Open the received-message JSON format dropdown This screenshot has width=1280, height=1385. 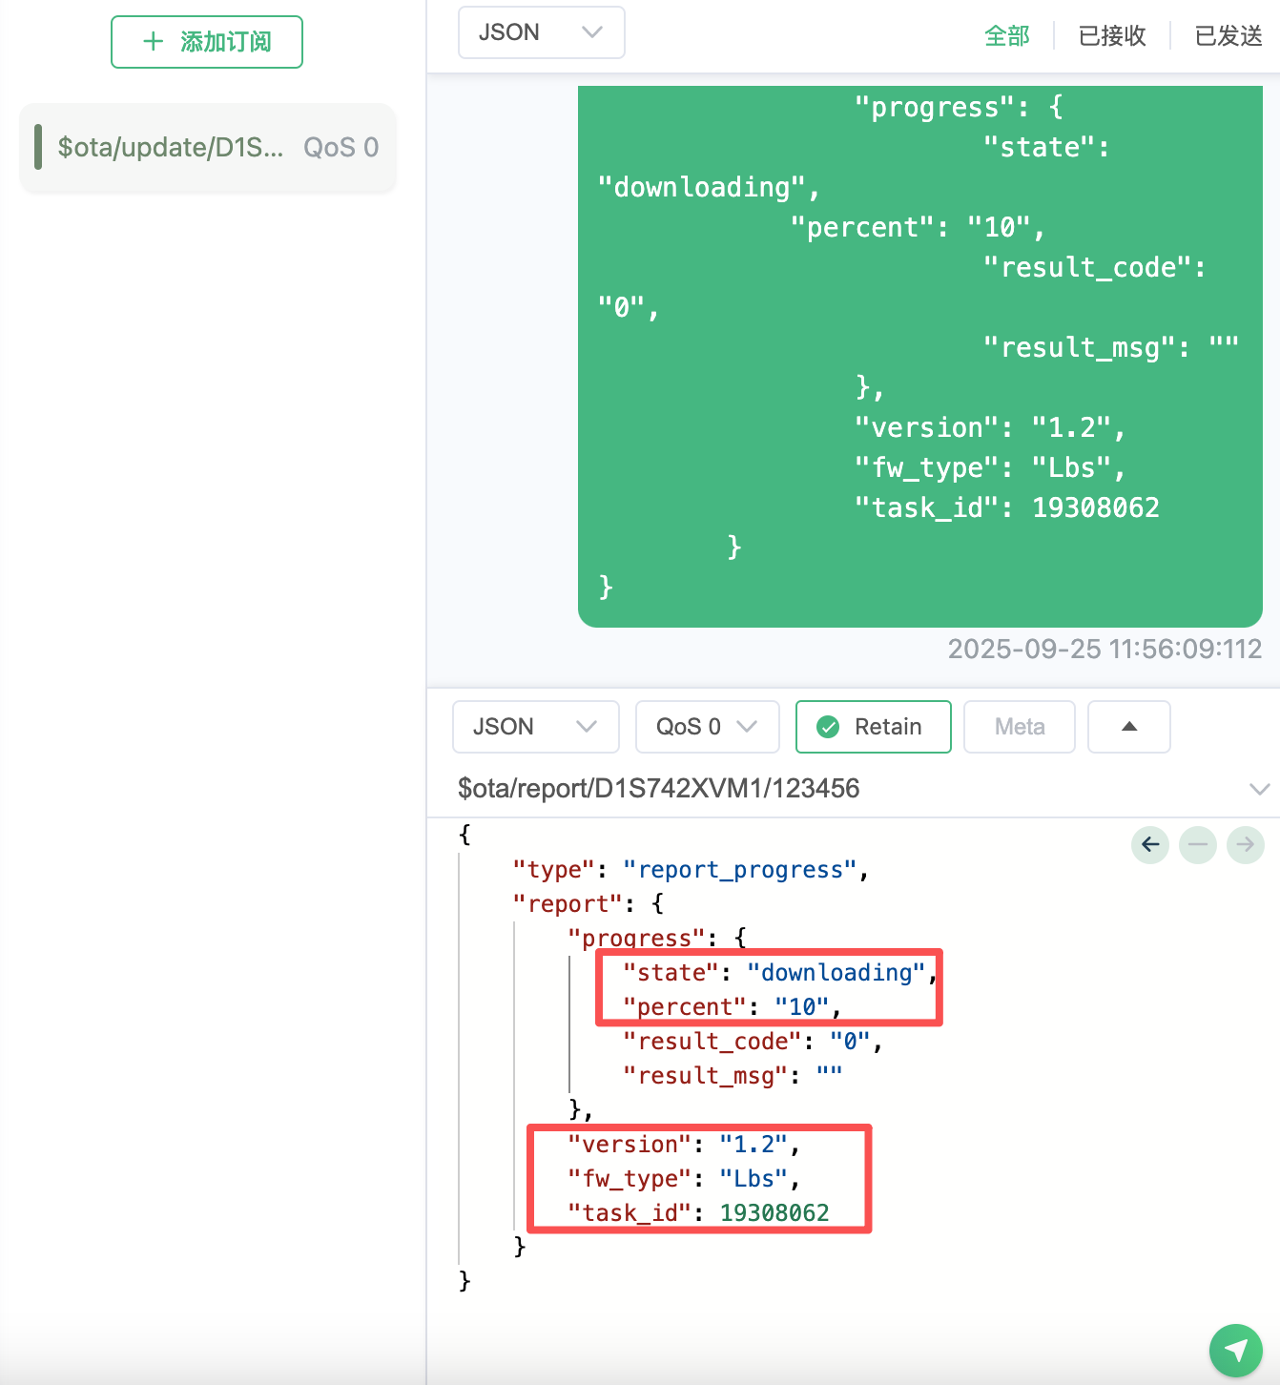pos(541,32)
